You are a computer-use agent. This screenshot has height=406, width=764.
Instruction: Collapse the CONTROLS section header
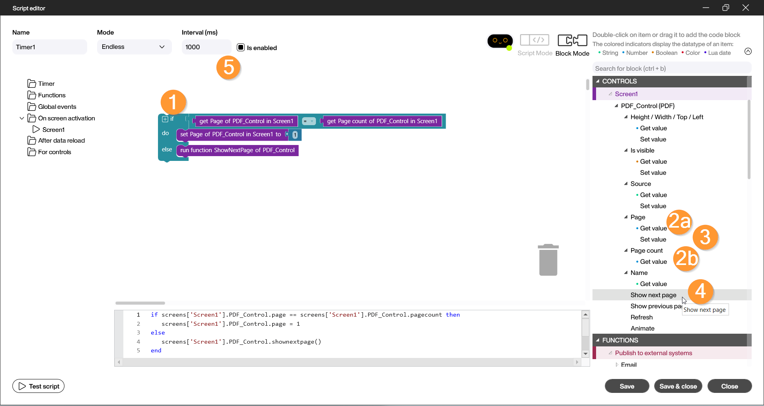click(x=598, y=81)
